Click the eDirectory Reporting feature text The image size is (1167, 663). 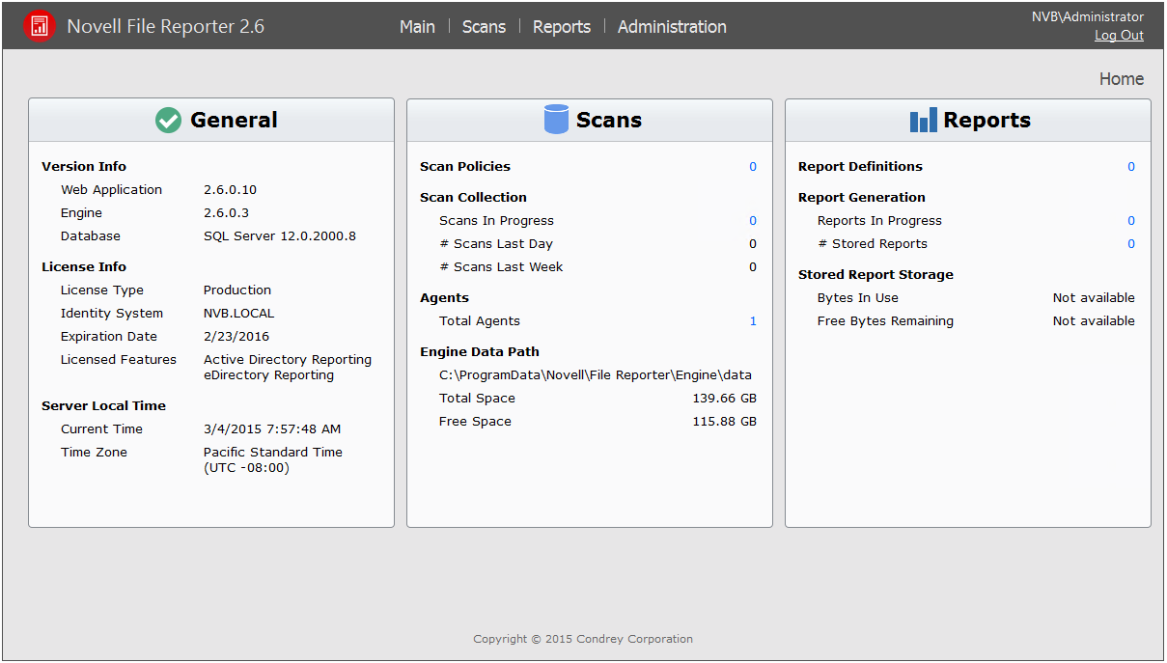tap(268, 375)
